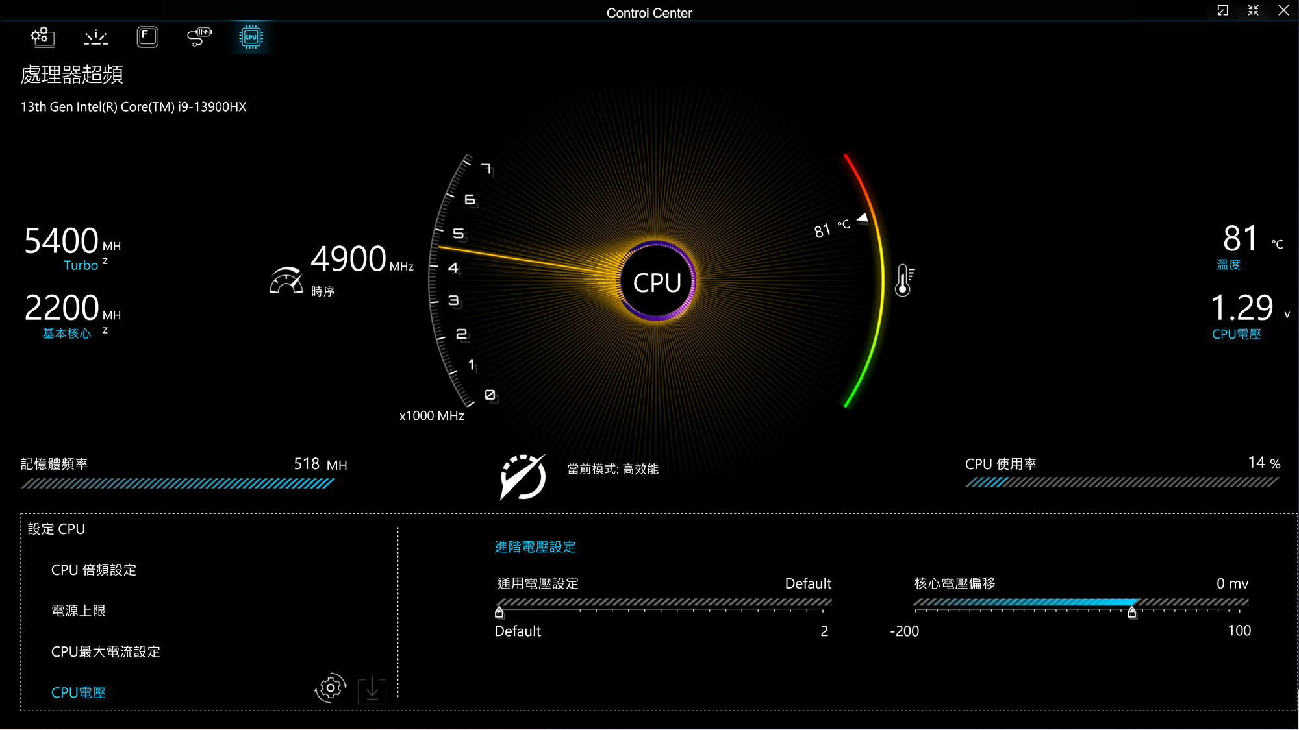Click the 進階電壓設定 advanced voltage link

pyautogui.click(x=535, y=547)
